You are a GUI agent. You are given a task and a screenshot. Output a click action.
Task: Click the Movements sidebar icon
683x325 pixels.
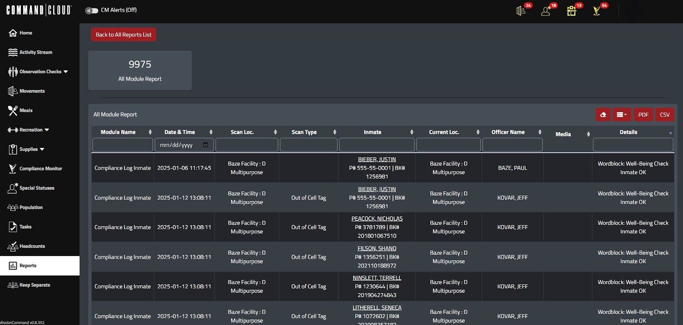click(13, 91)
